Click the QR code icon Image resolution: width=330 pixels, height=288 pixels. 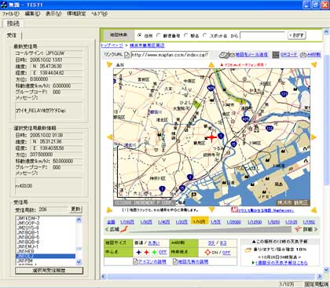(276, 55)
